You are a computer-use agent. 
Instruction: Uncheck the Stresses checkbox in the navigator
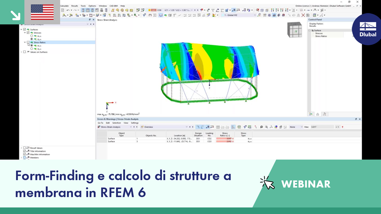28,33
